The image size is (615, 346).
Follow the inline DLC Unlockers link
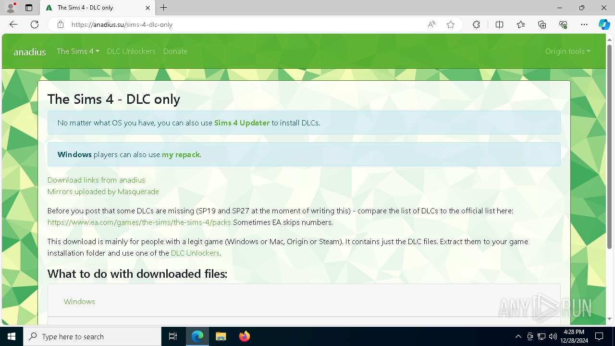coord(195,253)
